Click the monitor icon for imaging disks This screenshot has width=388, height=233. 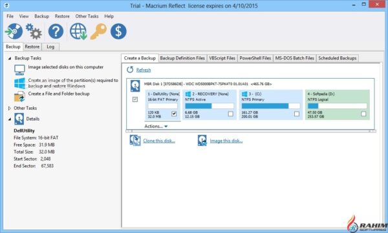click(19, 70)
